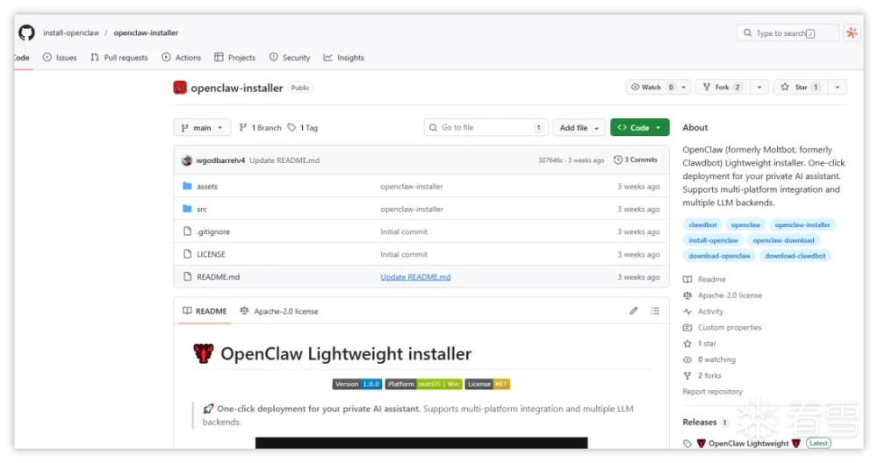
Task: View the 3 Commits history
Action: coord(636,160)
